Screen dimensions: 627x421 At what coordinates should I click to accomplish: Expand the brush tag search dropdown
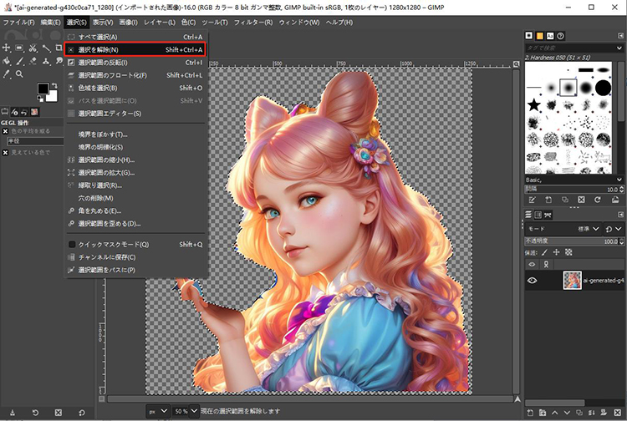click(x=619, y=48)
